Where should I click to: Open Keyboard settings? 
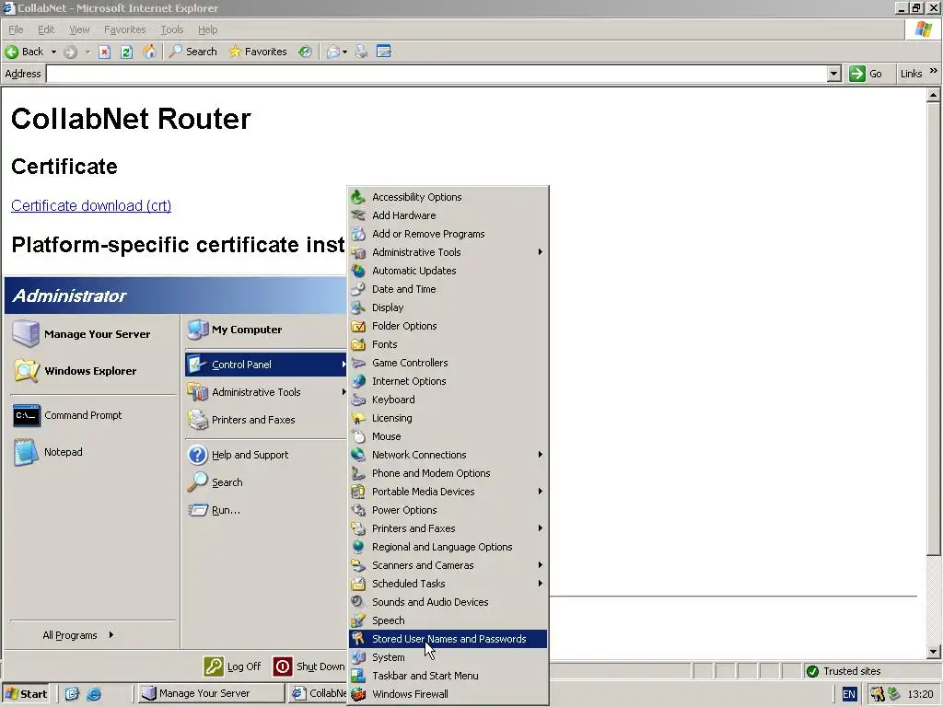coord(448,400)
